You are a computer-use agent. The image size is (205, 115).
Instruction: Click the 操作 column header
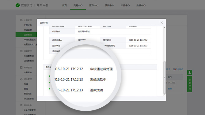click(x=169, y=77)
